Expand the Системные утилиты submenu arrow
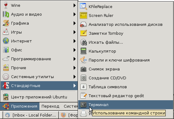This screenshot has height=119, width=174. point(75,77)
